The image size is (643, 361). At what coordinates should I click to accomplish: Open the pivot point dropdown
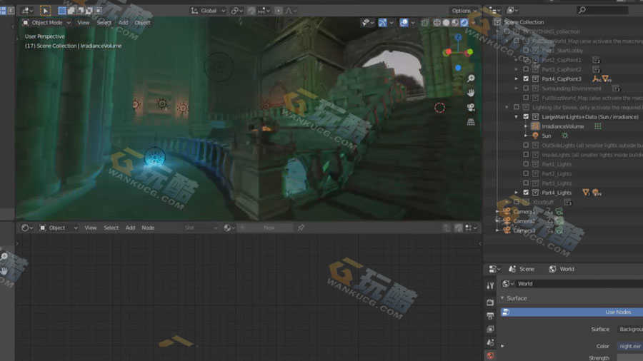[x=236, y=11]
